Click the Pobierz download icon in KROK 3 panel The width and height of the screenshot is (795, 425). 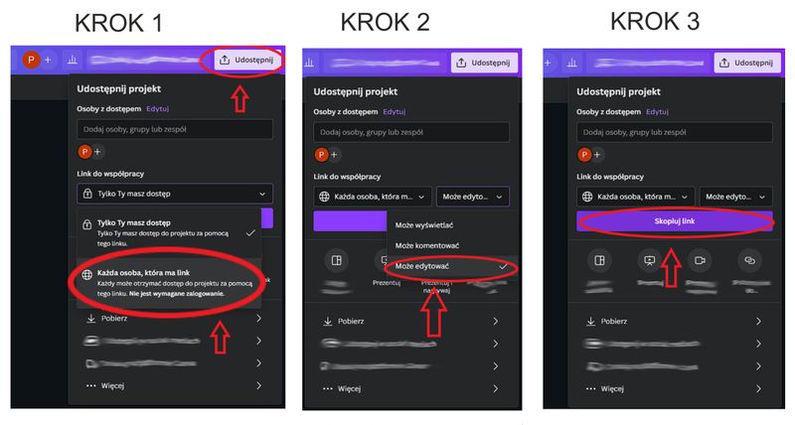(590, 321)
